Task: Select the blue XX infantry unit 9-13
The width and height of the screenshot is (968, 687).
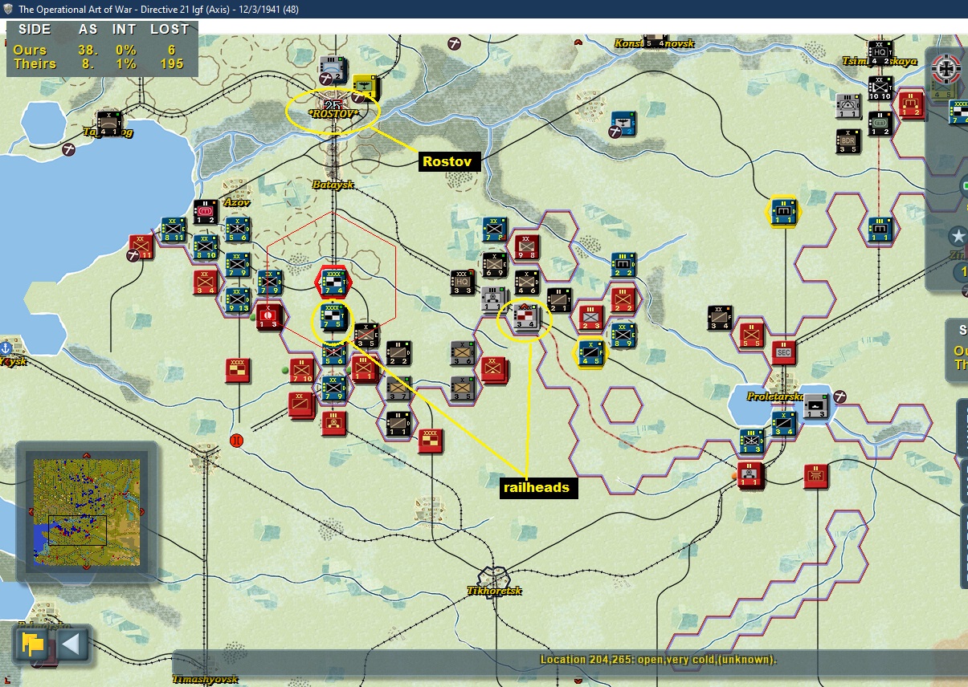Action: click(237, 299)
